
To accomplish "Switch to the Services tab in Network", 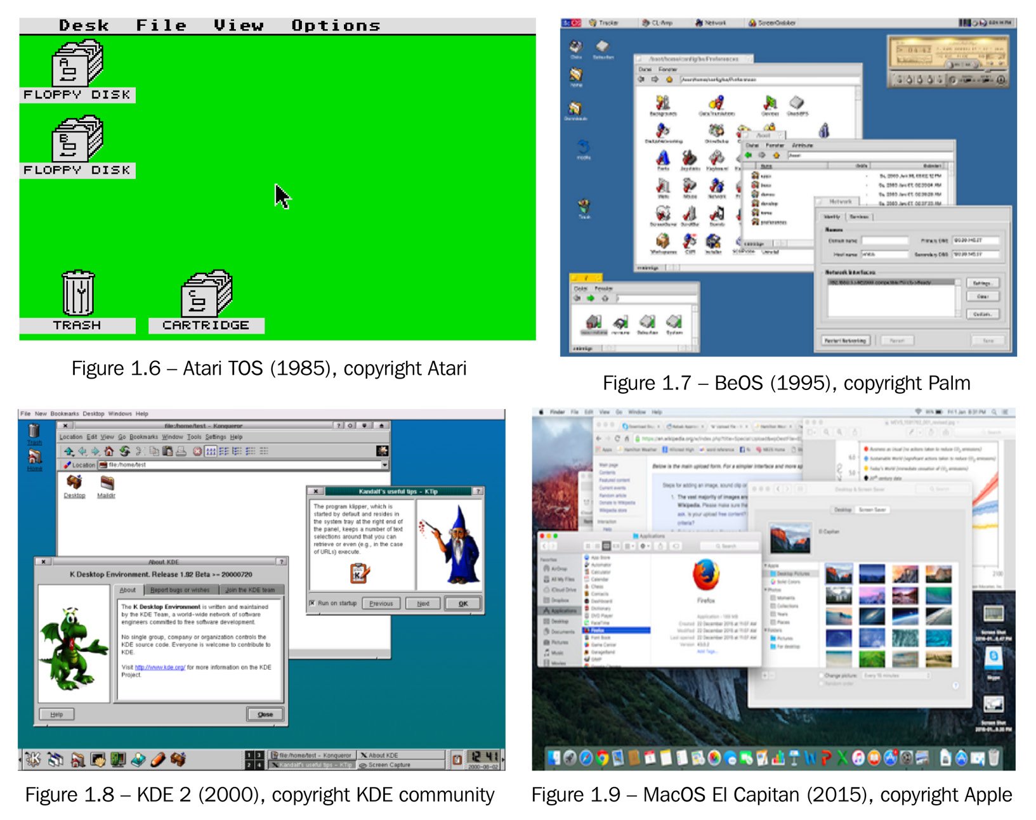I will point(859,217).
